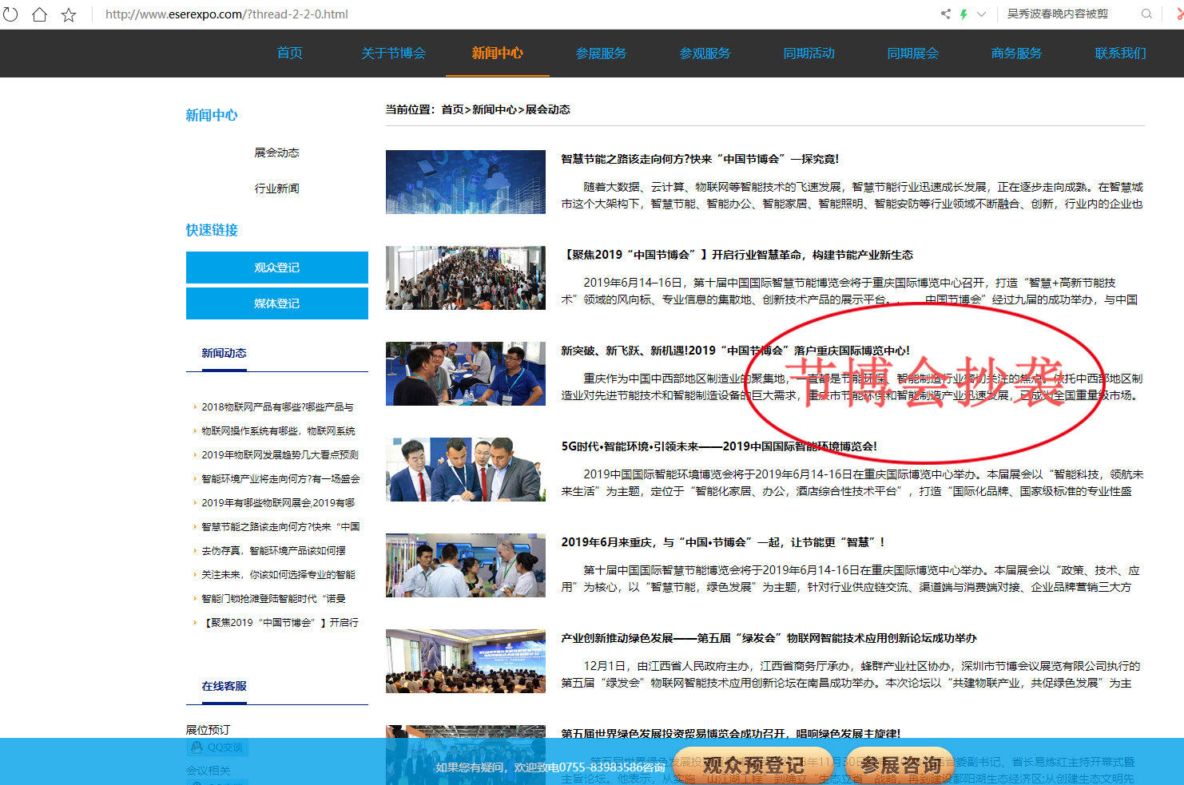Click the lightning speed-mode icon
Image resolution: width=1184 pixels, height=785 pixels.
tap(964, 14)
